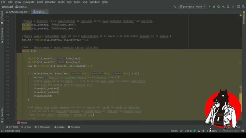Collapse the while (1) block fold marker
The width and height of the screenshot is (246, 138).
(16, 51)
